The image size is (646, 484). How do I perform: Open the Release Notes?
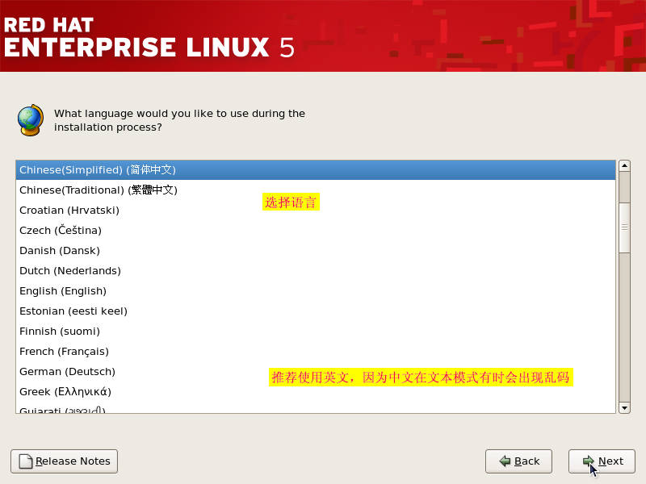click(65, 461)
